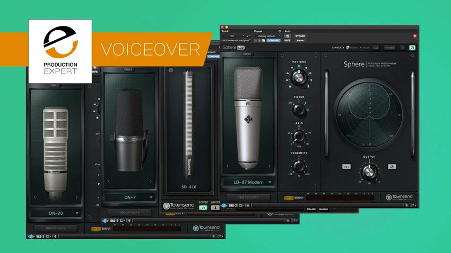Click the IsoSphere button in LD-87 window
The image size is (451, 253).
[248, 197]
